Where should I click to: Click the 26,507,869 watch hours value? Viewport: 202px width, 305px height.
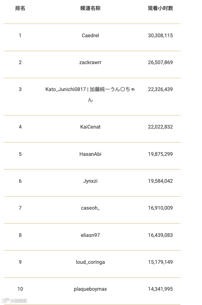[x=160, y=62]
